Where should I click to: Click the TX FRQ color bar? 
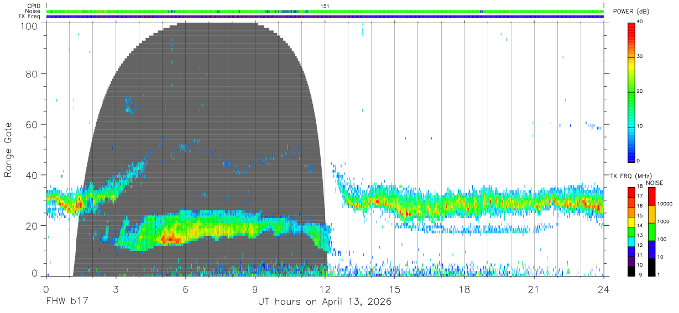point(631,231)
